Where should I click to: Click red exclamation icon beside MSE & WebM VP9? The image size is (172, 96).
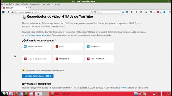(88, 59)
